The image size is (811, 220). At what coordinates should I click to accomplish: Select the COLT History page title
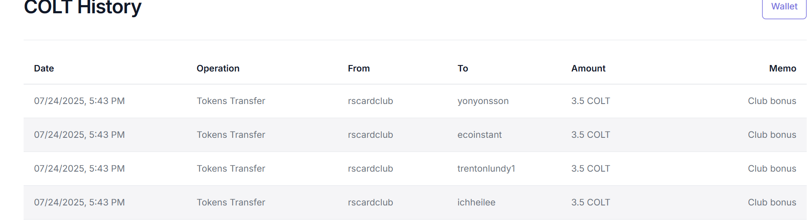coord(82,7)
